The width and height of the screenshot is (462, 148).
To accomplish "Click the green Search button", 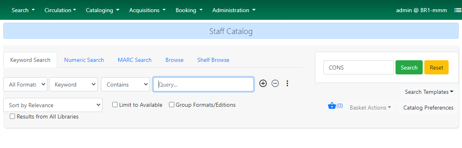I will pyautogui.click(x=409, y=68).
